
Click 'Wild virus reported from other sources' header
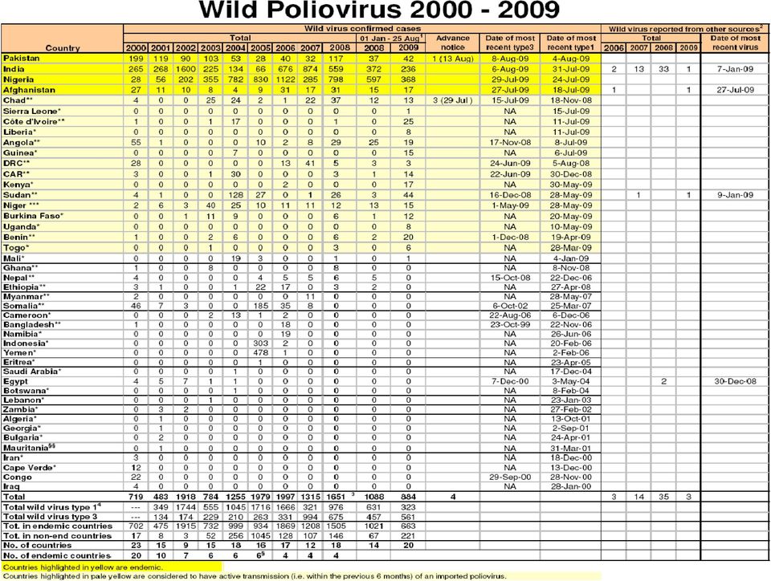coord(685,29)
